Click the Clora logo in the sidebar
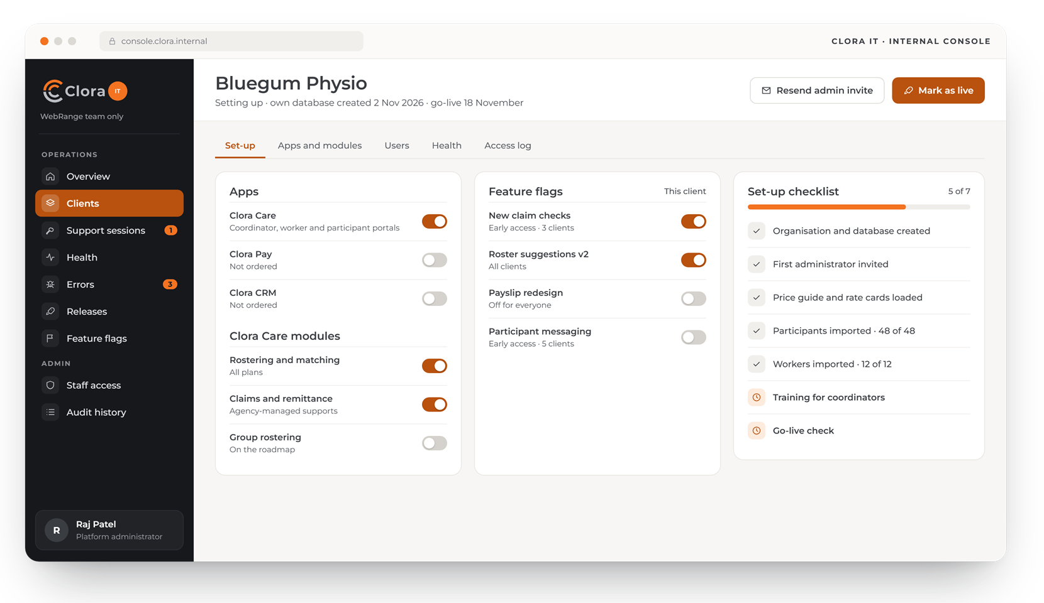 pos(74,91)
